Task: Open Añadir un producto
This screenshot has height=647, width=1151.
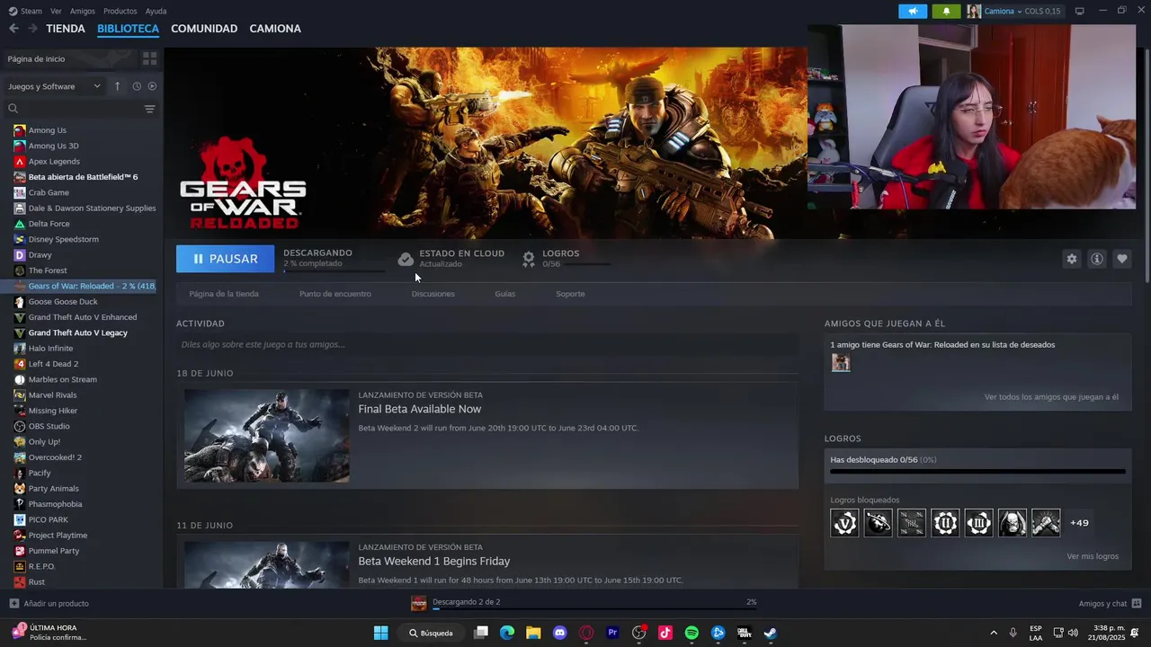Action: pyautogui.click(x=49, y=604)
